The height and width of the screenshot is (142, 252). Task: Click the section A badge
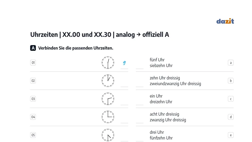pyautogui.click(x=33, y=48)
